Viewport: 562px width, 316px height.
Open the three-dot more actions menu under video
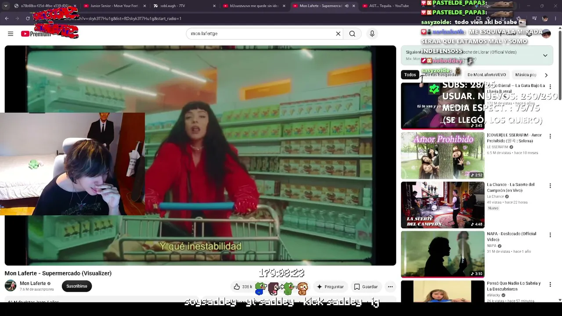click(x=390, y=287)
